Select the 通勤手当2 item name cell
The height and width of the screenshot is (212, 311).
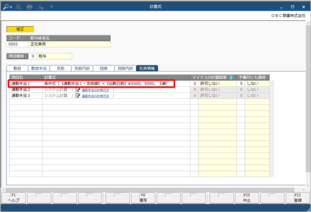(x=26, y=90)
